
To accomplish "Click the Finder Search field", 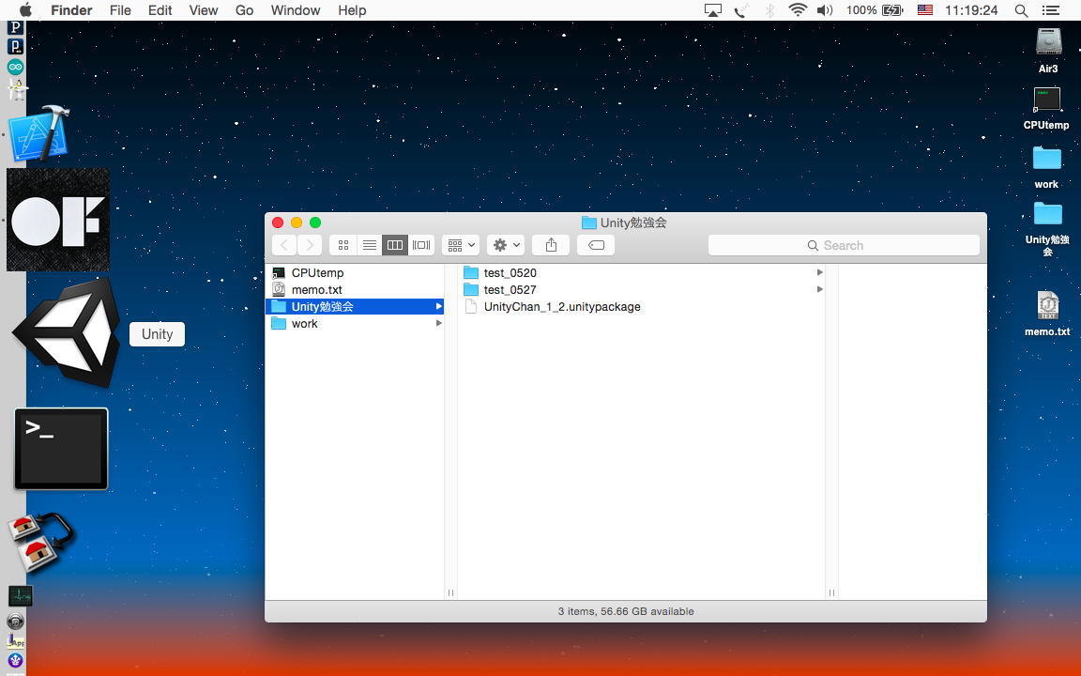I will 844,245.
